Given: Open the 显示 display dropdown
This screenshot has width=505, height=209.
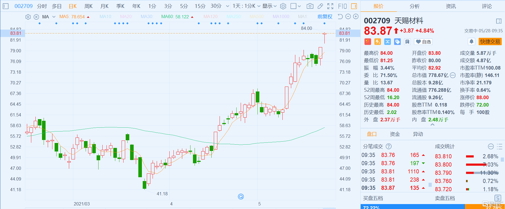Looking at the screenshot, I should 270,6.
